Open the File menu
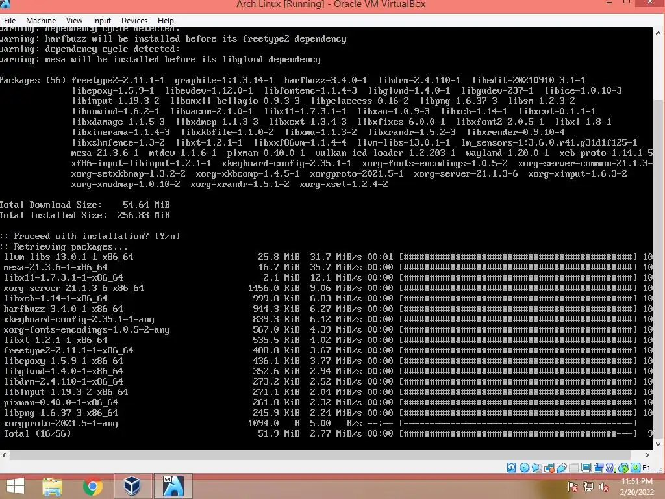 pos(10,20)
